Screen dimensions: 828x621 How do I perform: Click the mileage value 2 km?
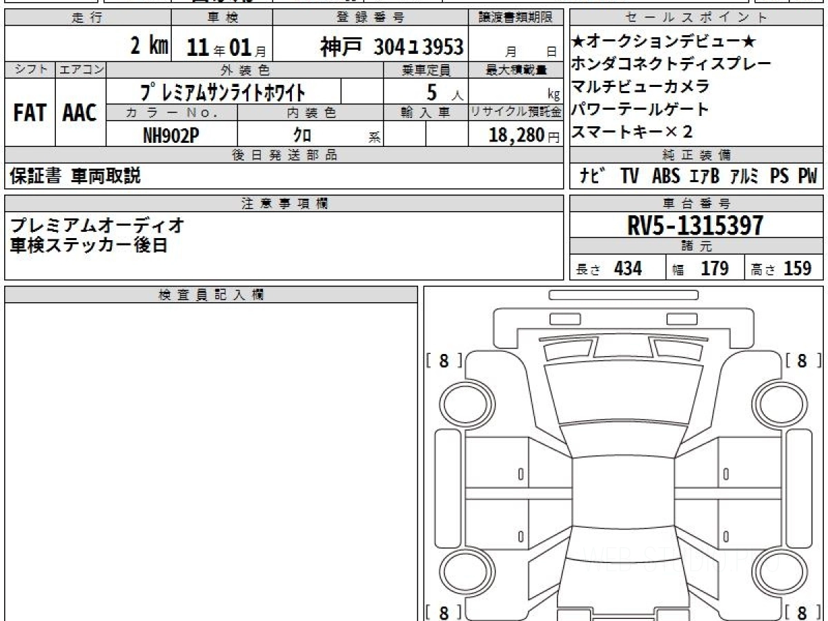tap(149, 47)
